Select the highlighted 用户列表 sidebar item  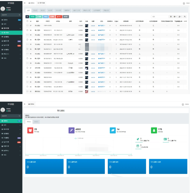[x=11, y=33]
